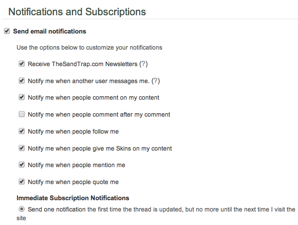Uncheck Send email notifications checkbox
Image resolution: width=298 pixels, height=225 pixels.
tap(7, 31)
